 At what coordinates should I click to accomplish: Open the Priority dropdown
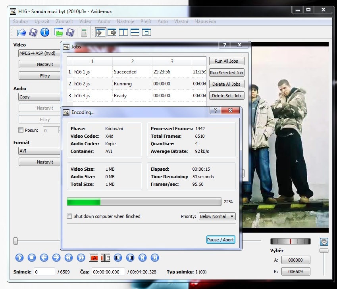pos(217,216)
